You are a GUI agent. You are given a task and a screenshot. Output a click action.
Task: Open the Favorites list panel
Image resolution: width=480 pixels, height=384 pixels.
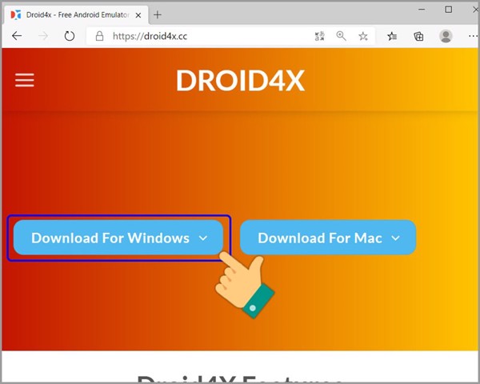(x=392, y=36)
